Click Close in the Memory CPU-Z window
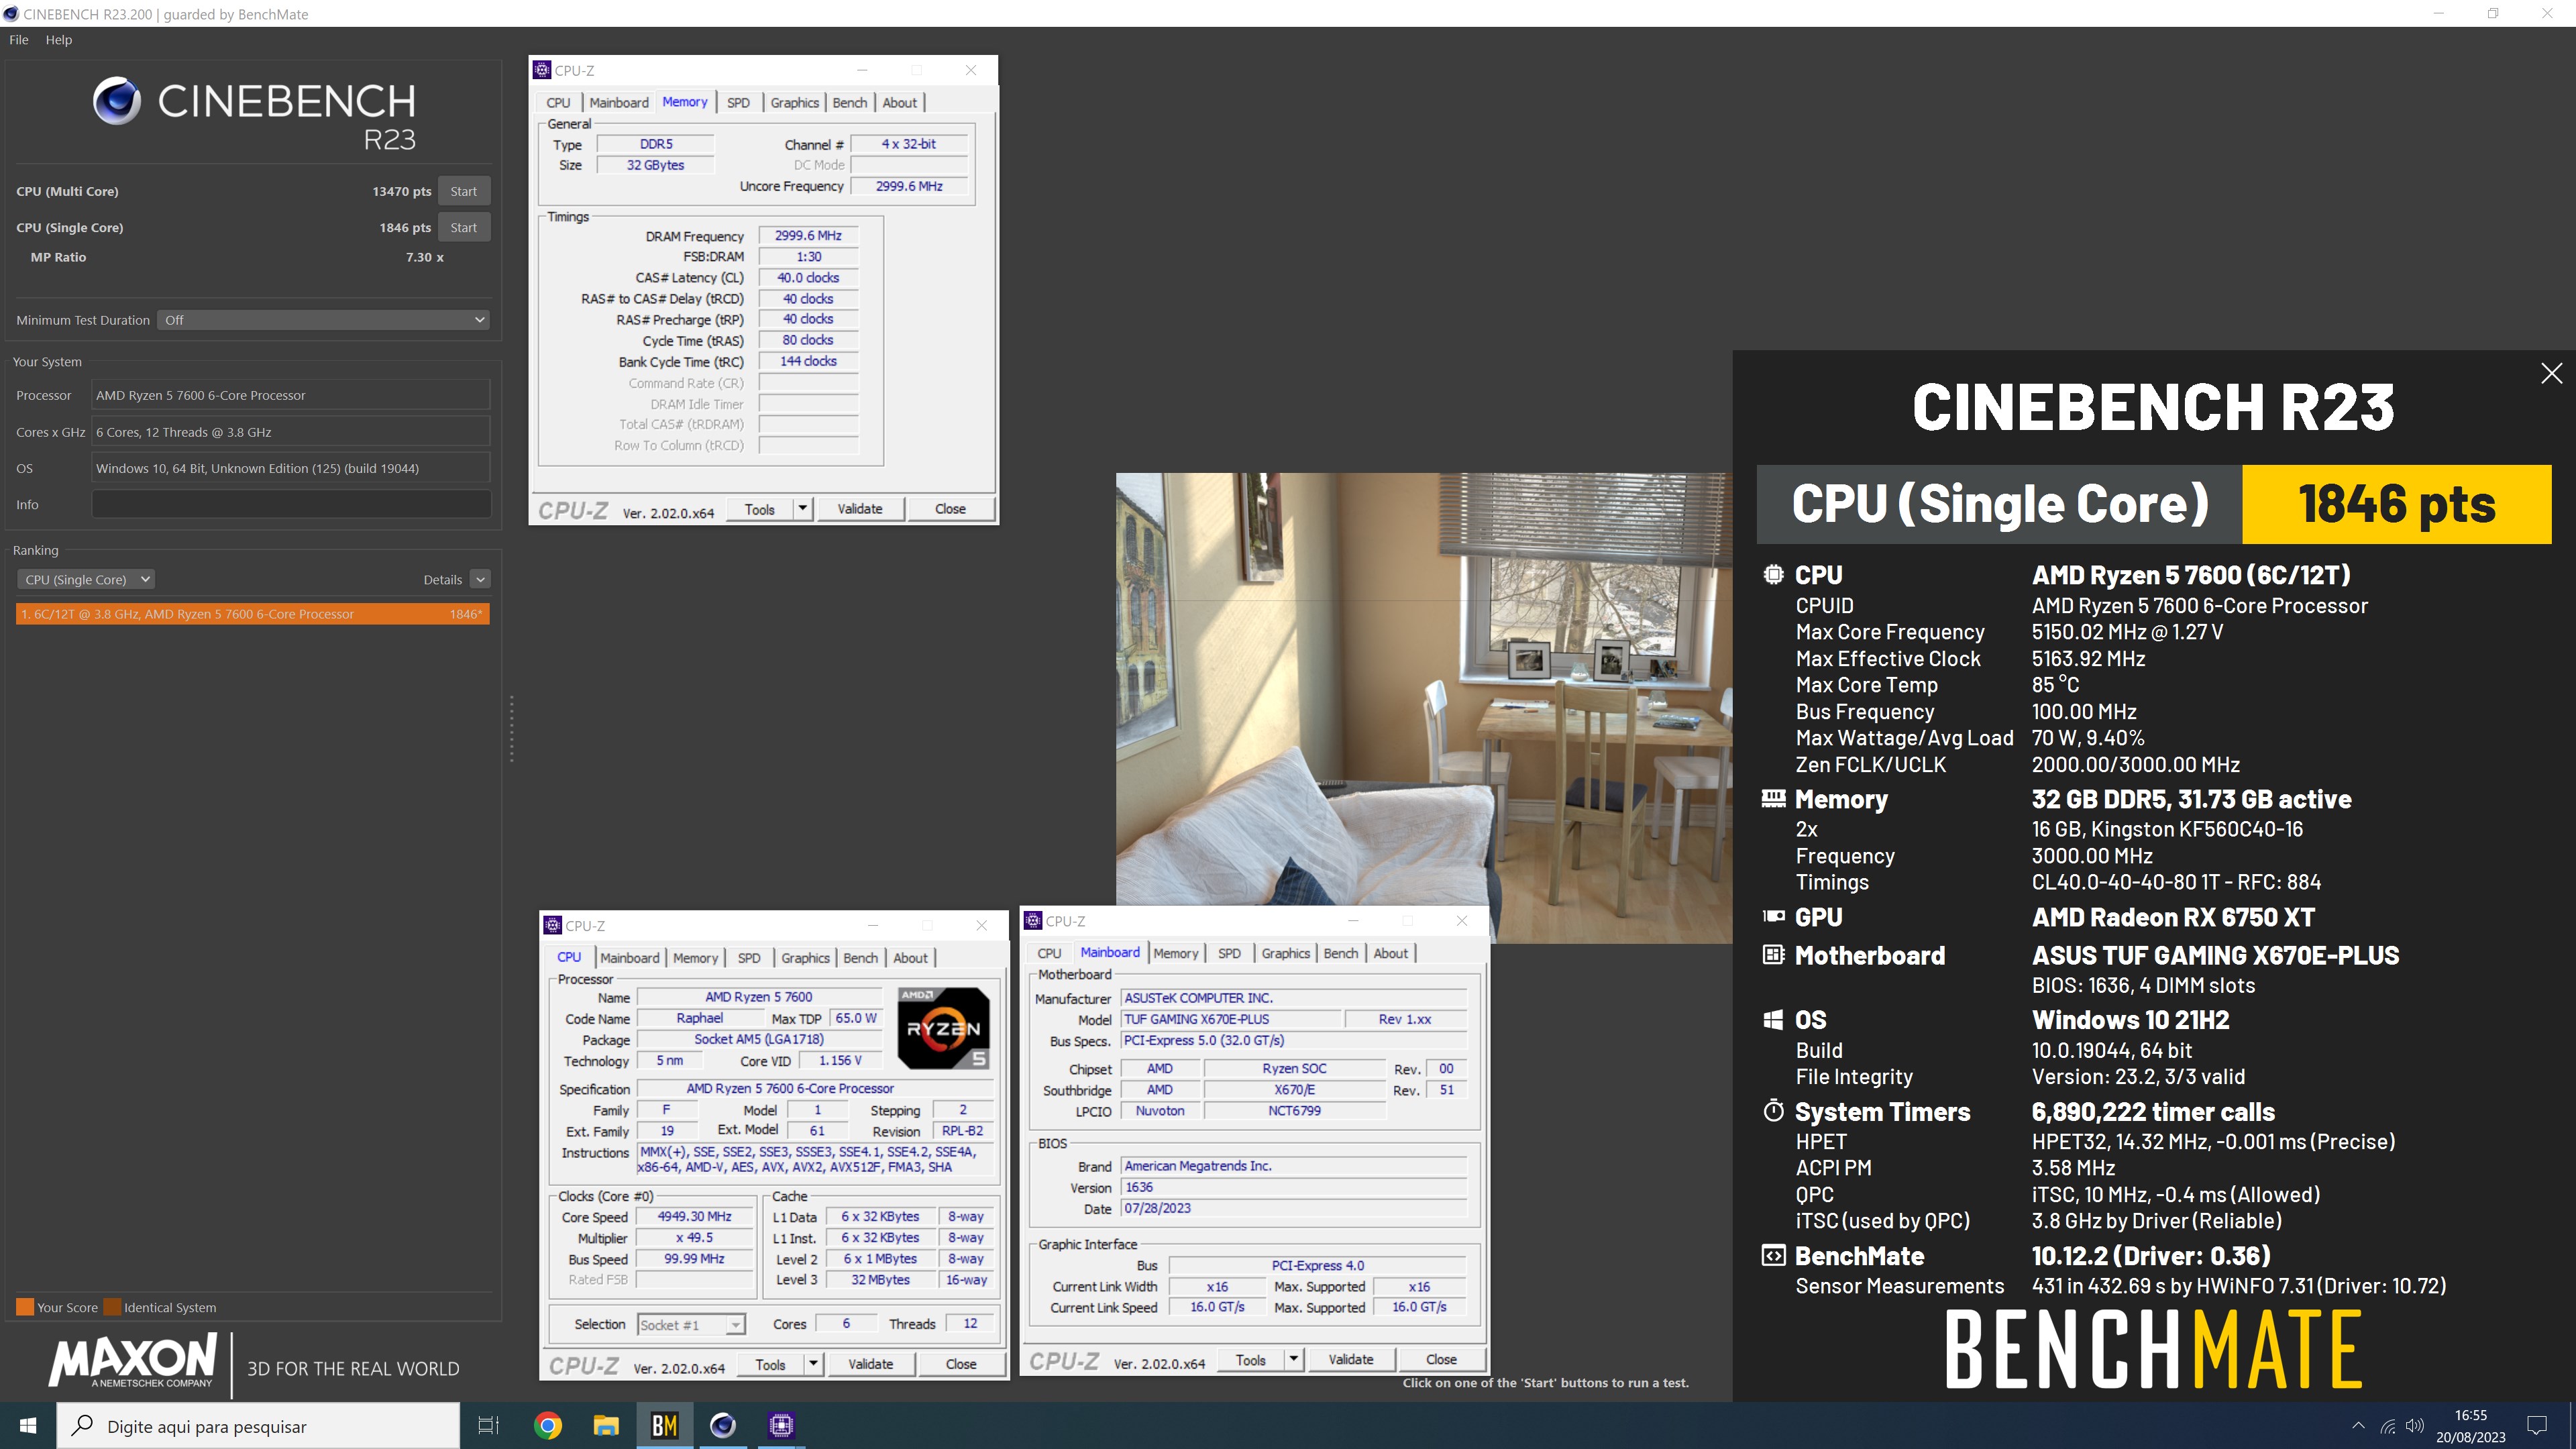The image size is (2576, 1449). (950, 509)
